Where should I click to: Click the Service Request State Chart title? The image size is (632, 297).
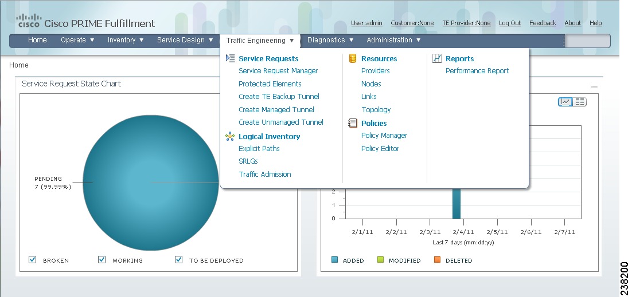point(71,84)
